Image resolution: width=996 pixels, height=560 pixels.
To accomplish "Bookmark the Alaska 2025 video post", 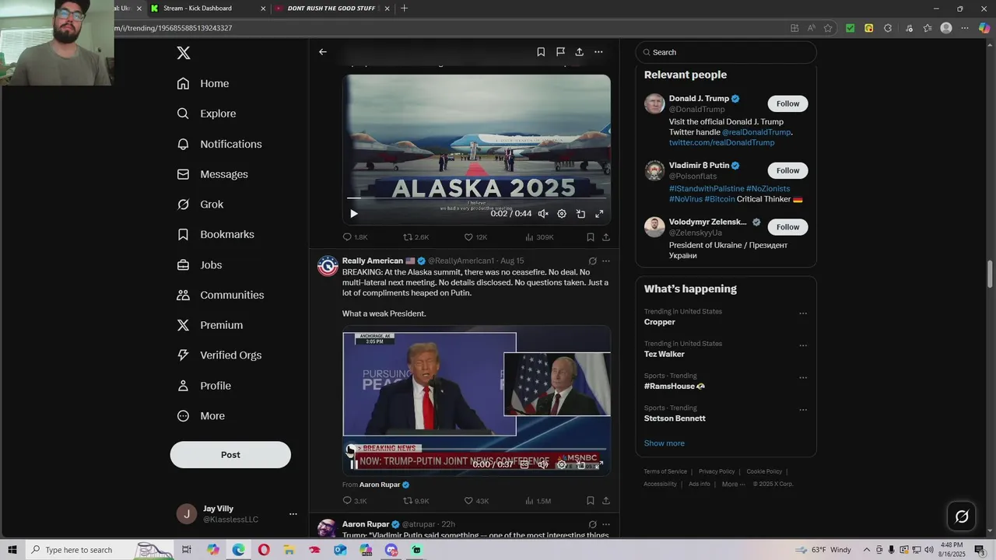I will click(x=591, y=237).
